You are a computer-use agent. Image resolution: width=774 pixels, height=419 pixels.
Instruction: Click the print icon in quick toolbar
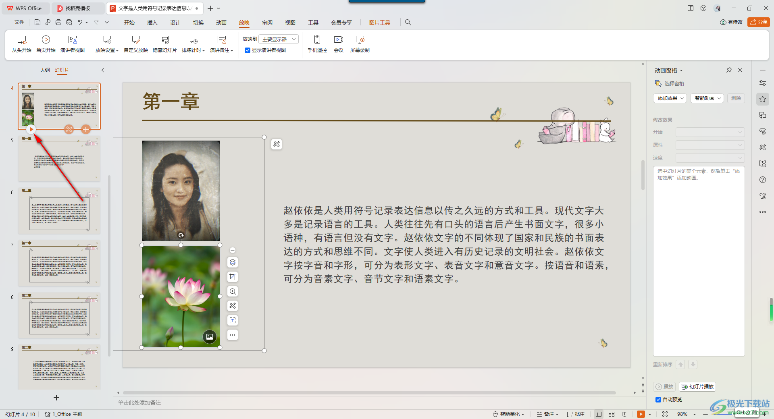58,22
